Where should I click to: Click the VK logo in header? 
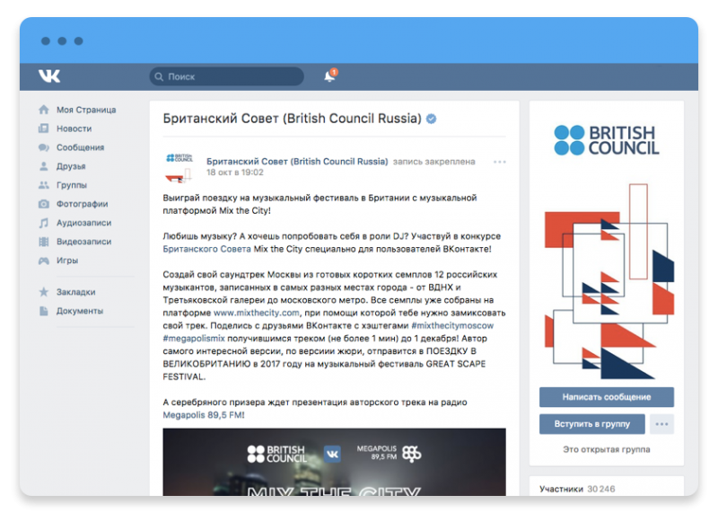[x=49, y=76]
